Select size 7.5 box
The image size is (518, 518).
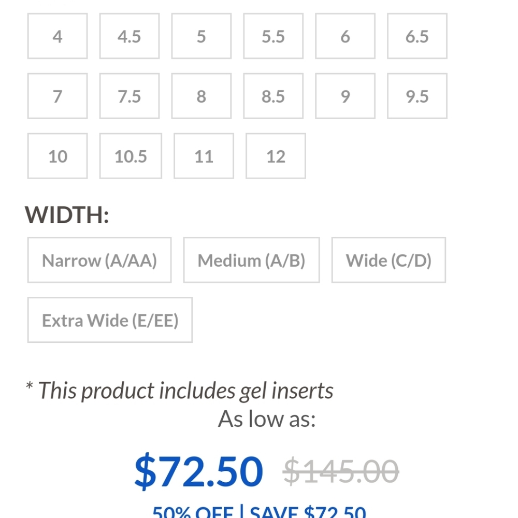129,96
